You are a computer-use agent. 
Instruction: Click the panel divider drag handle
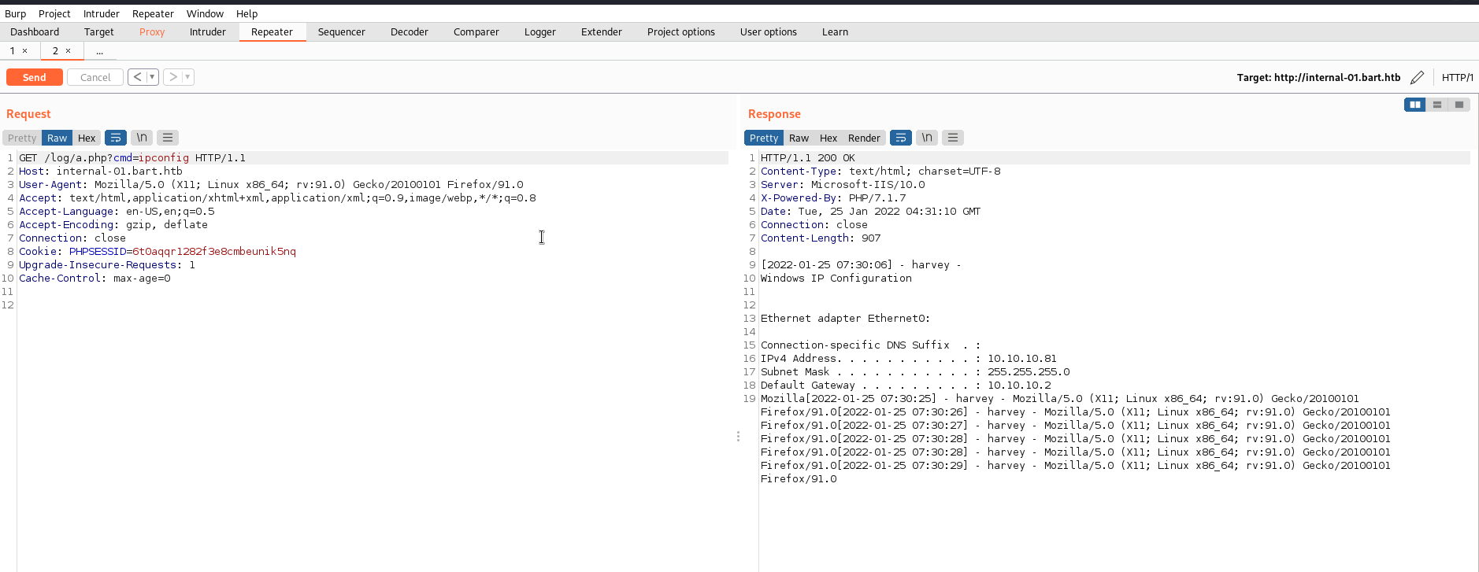(738, 436)
